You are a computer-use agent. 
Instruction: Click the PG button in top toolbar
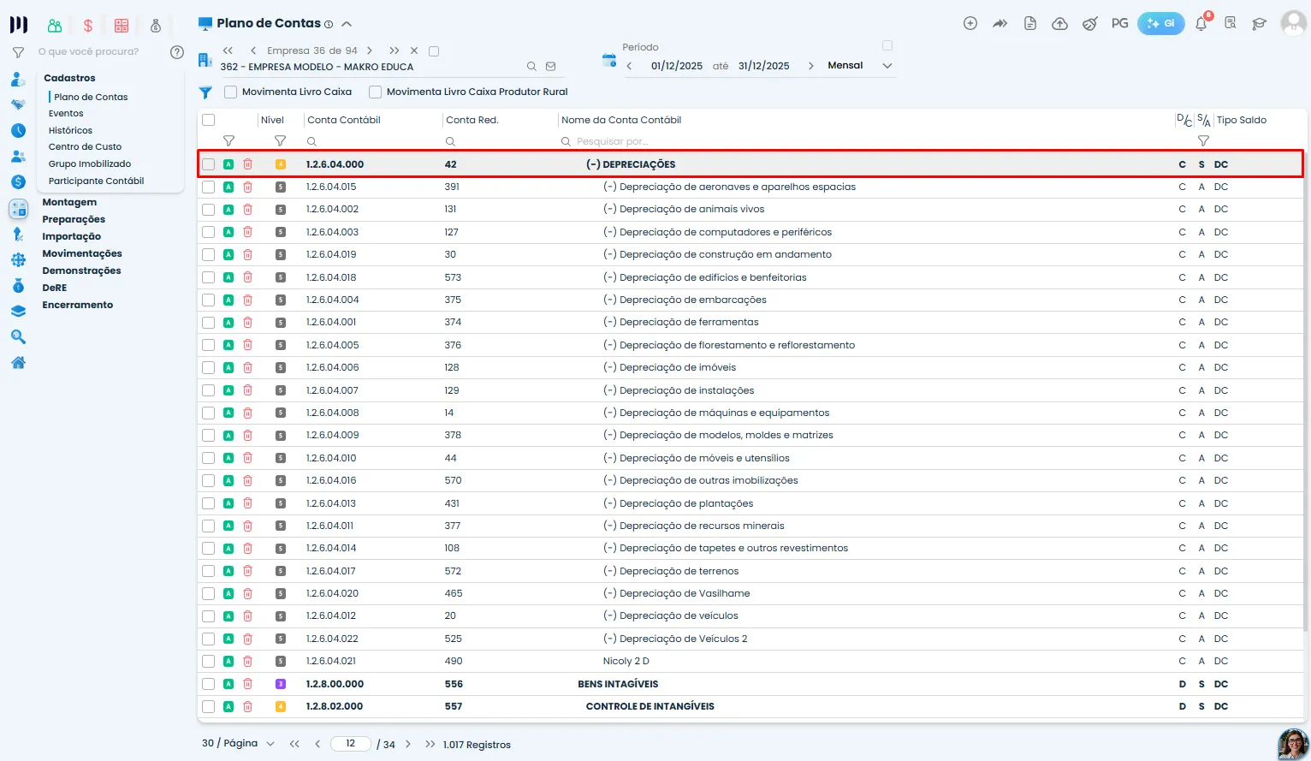click(x=1120, y=24)
